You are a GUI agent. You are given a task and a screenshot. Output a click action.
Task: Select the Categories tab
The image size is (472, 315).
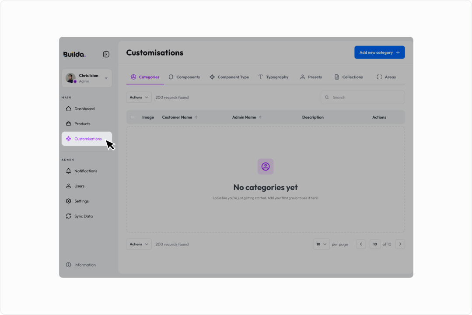pyautogui.click(x=145, y=77)
